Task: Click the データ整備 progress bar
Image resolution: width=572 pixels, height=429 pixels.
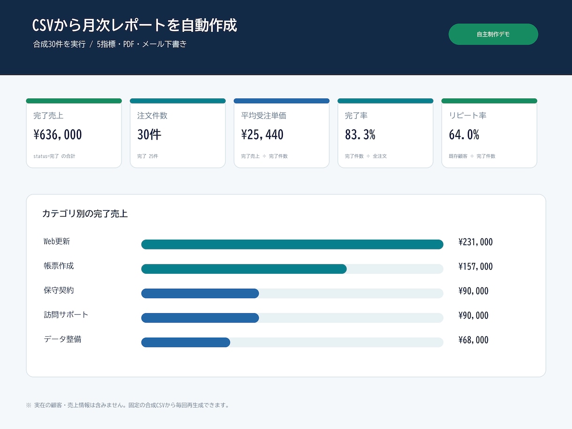Action: pyautogui.click(x=292, y=342)
